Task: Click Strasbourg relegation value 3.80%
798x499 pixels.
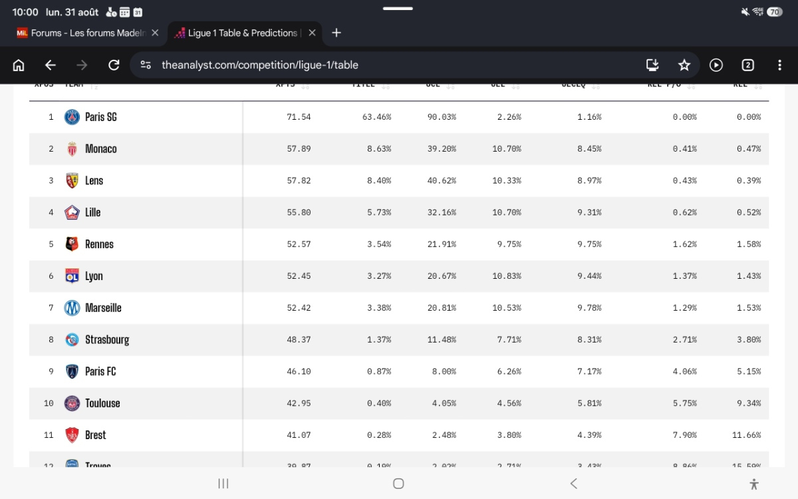Action: (x=749, y=340)
